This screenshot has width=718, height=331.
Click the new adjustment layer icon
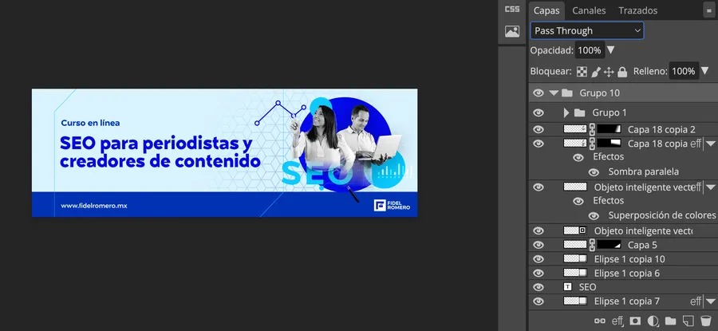click(x=652, y=321)
